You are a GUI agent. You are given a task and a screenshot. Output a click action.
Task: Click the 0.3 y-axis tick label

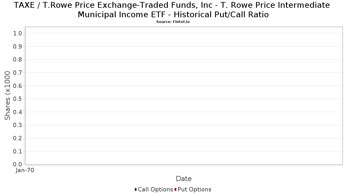click(x=18, y=125)
